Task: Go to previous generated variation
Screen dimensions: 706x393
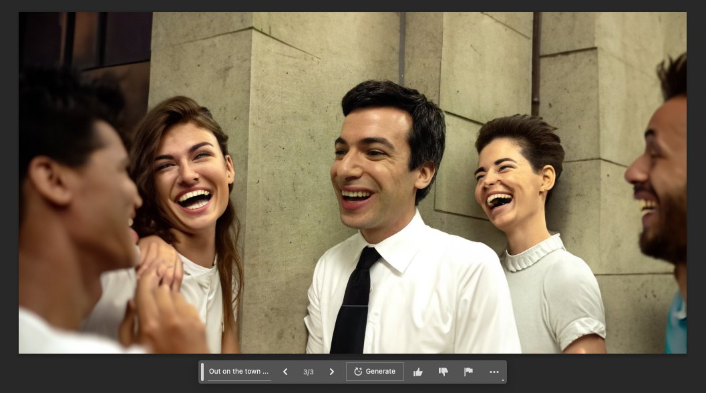Action: tap(285, 372)
